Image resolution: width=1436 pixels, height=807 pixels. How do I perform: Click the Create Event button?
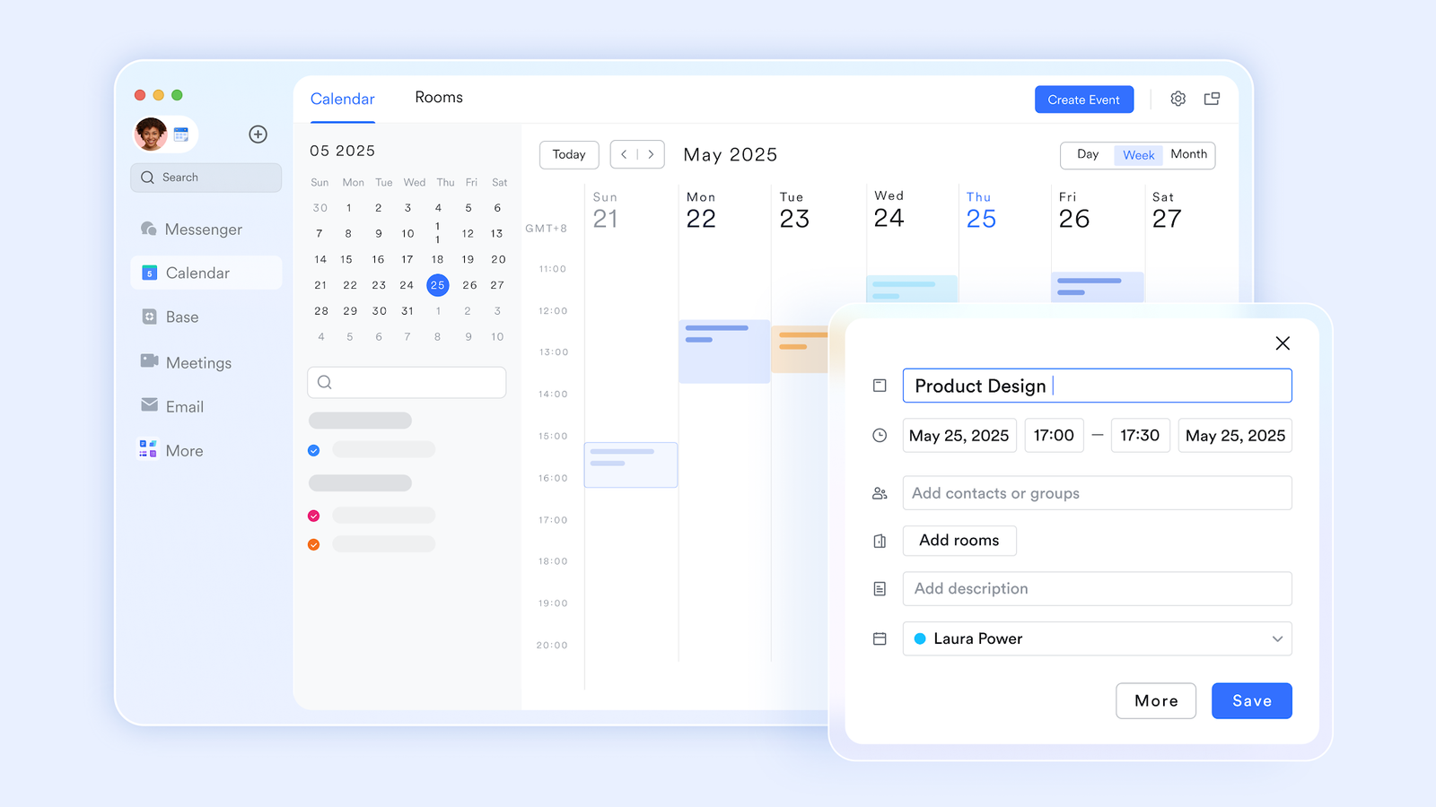click(1083, 100)
